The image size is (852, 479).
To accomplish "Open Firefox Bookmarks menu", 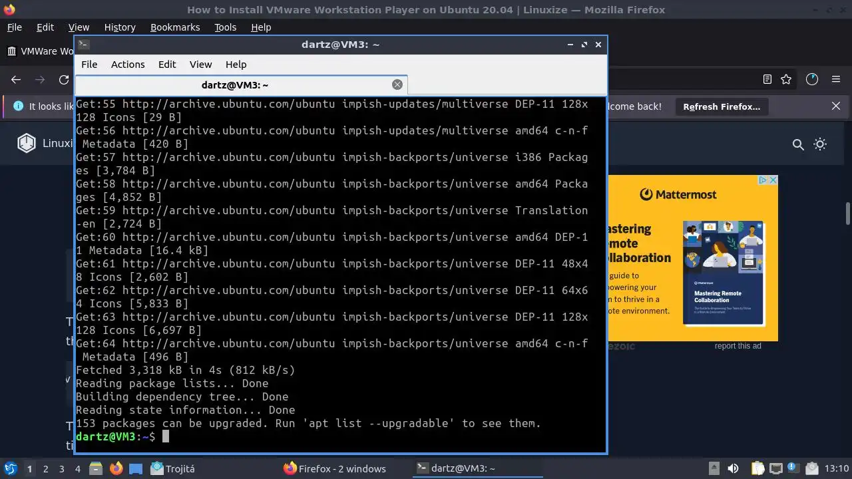I will [175, 27].
